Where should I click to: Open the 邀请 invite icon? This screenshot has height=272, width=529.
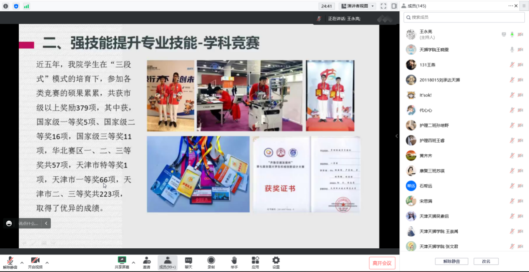click(x=147, y=262)
